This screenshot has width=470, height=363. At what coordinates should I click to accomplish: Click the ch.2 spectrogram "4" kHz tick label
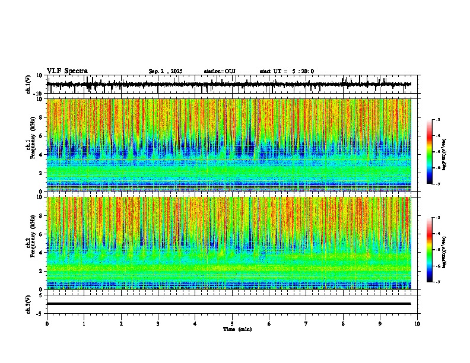click(x=42, y=253)
